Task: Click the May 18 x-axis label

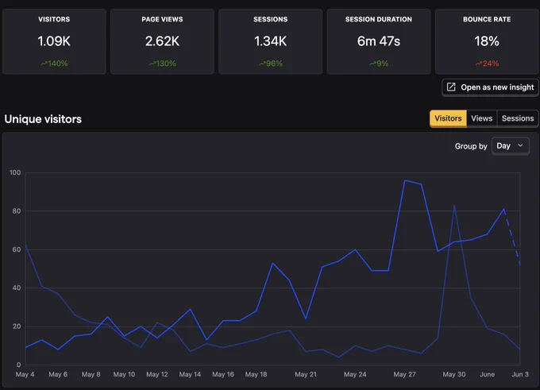Action: point(256,374)
